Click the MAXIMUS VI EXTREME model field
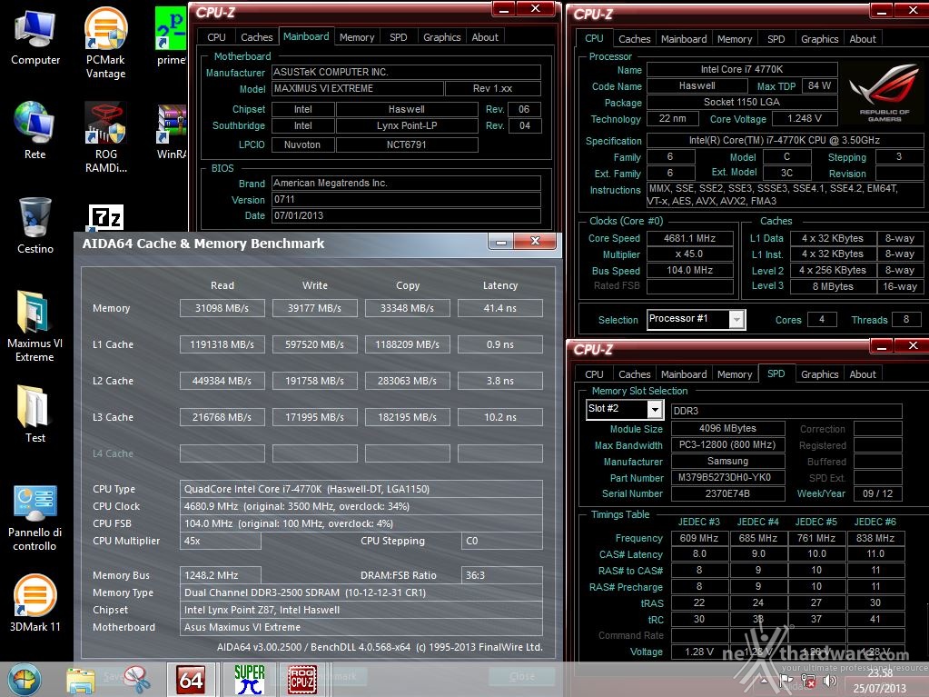 pyautogui.click(x=357, y=88)
